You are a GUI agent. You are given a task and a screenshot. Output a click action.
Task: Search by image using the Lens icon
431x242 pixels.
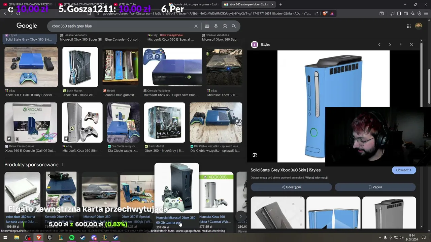pyautogui.click(x=225, y=26)
